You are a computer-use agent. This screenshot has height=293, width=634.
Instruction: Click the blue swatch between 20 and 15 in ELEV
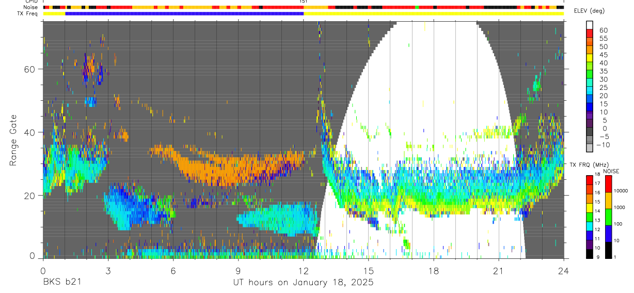coord(590,100)
